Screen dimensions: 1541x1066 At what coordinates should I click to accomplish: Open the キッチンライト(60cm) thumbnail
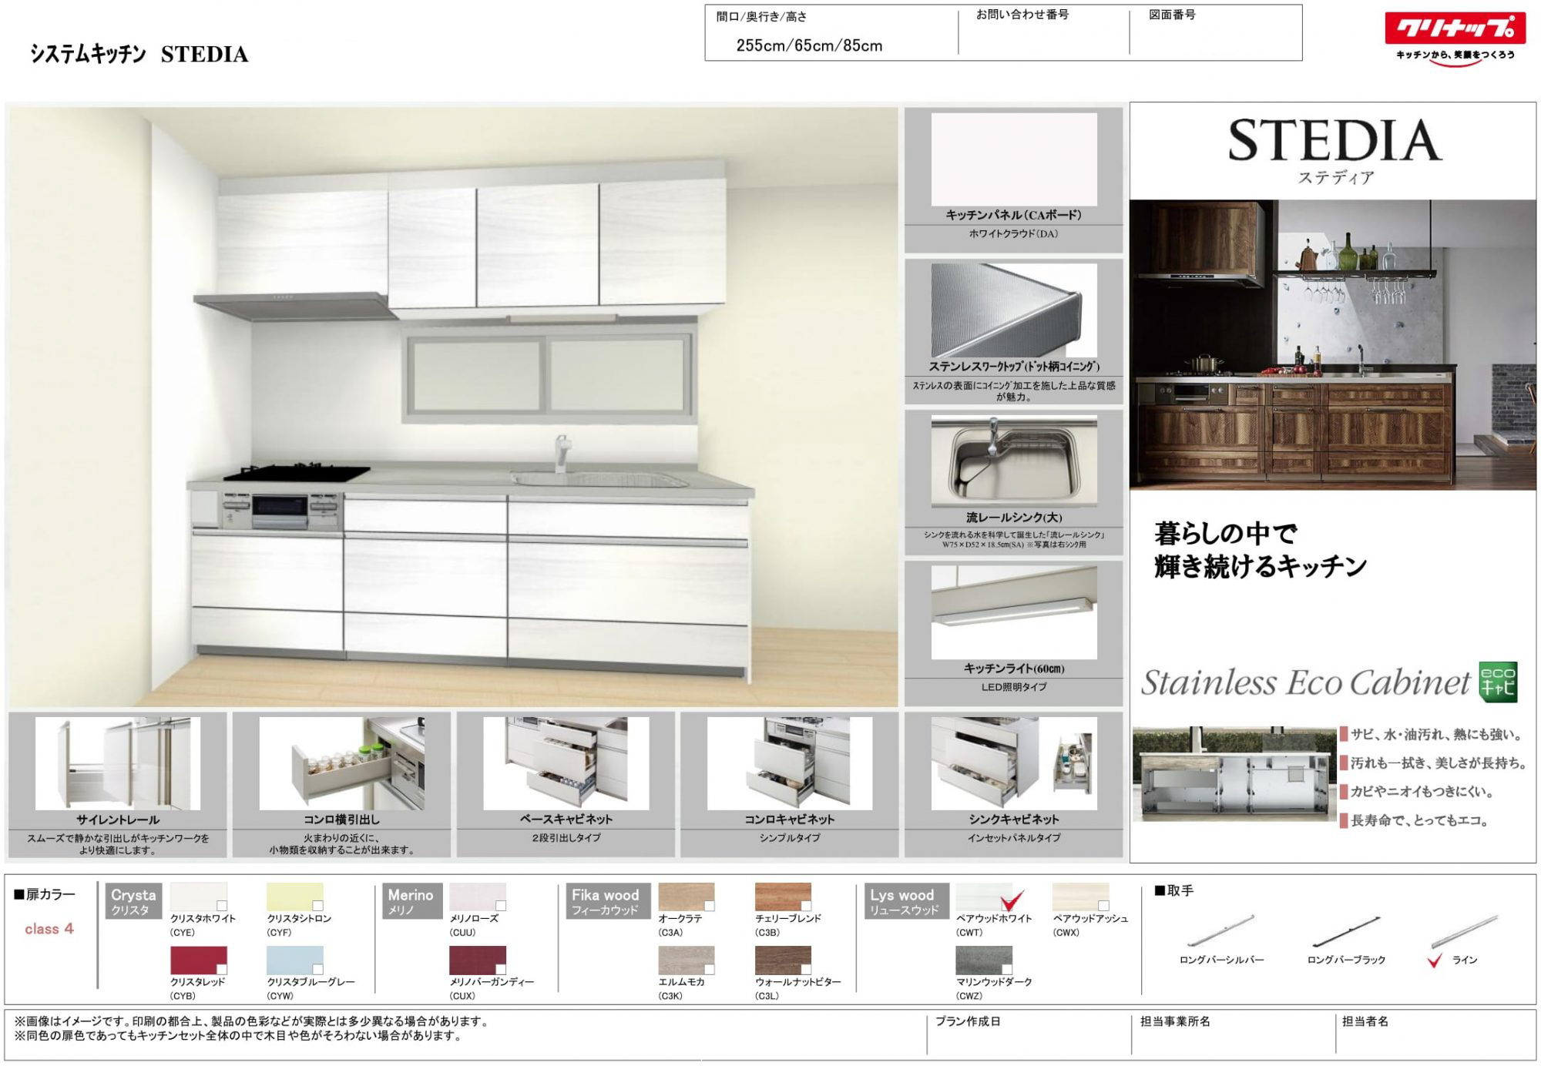click(x=1014, y=613)
